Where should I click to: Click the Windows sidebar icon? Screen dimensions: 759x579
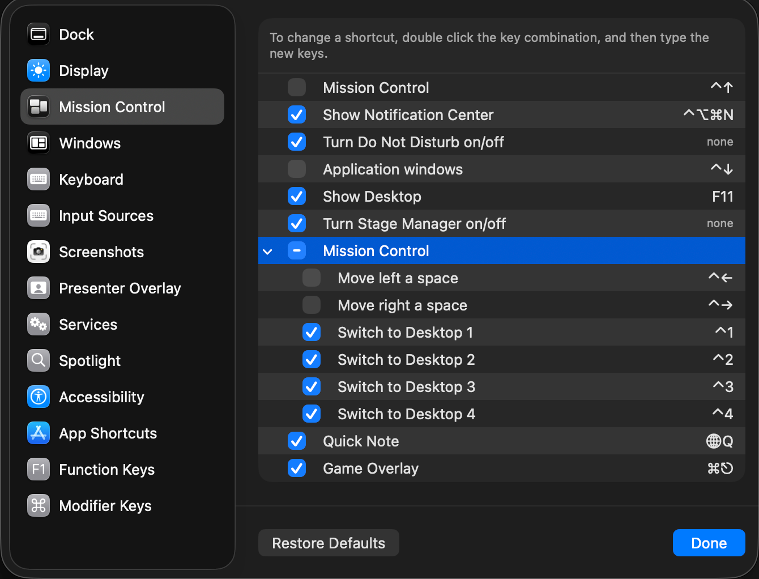tap(39, 143)
